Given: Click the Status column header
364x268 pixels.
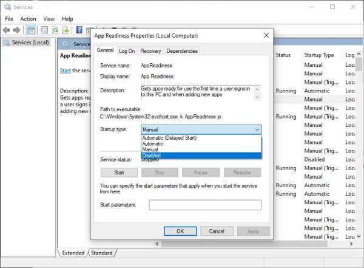Looking at the screenshot, I should 283,55.
